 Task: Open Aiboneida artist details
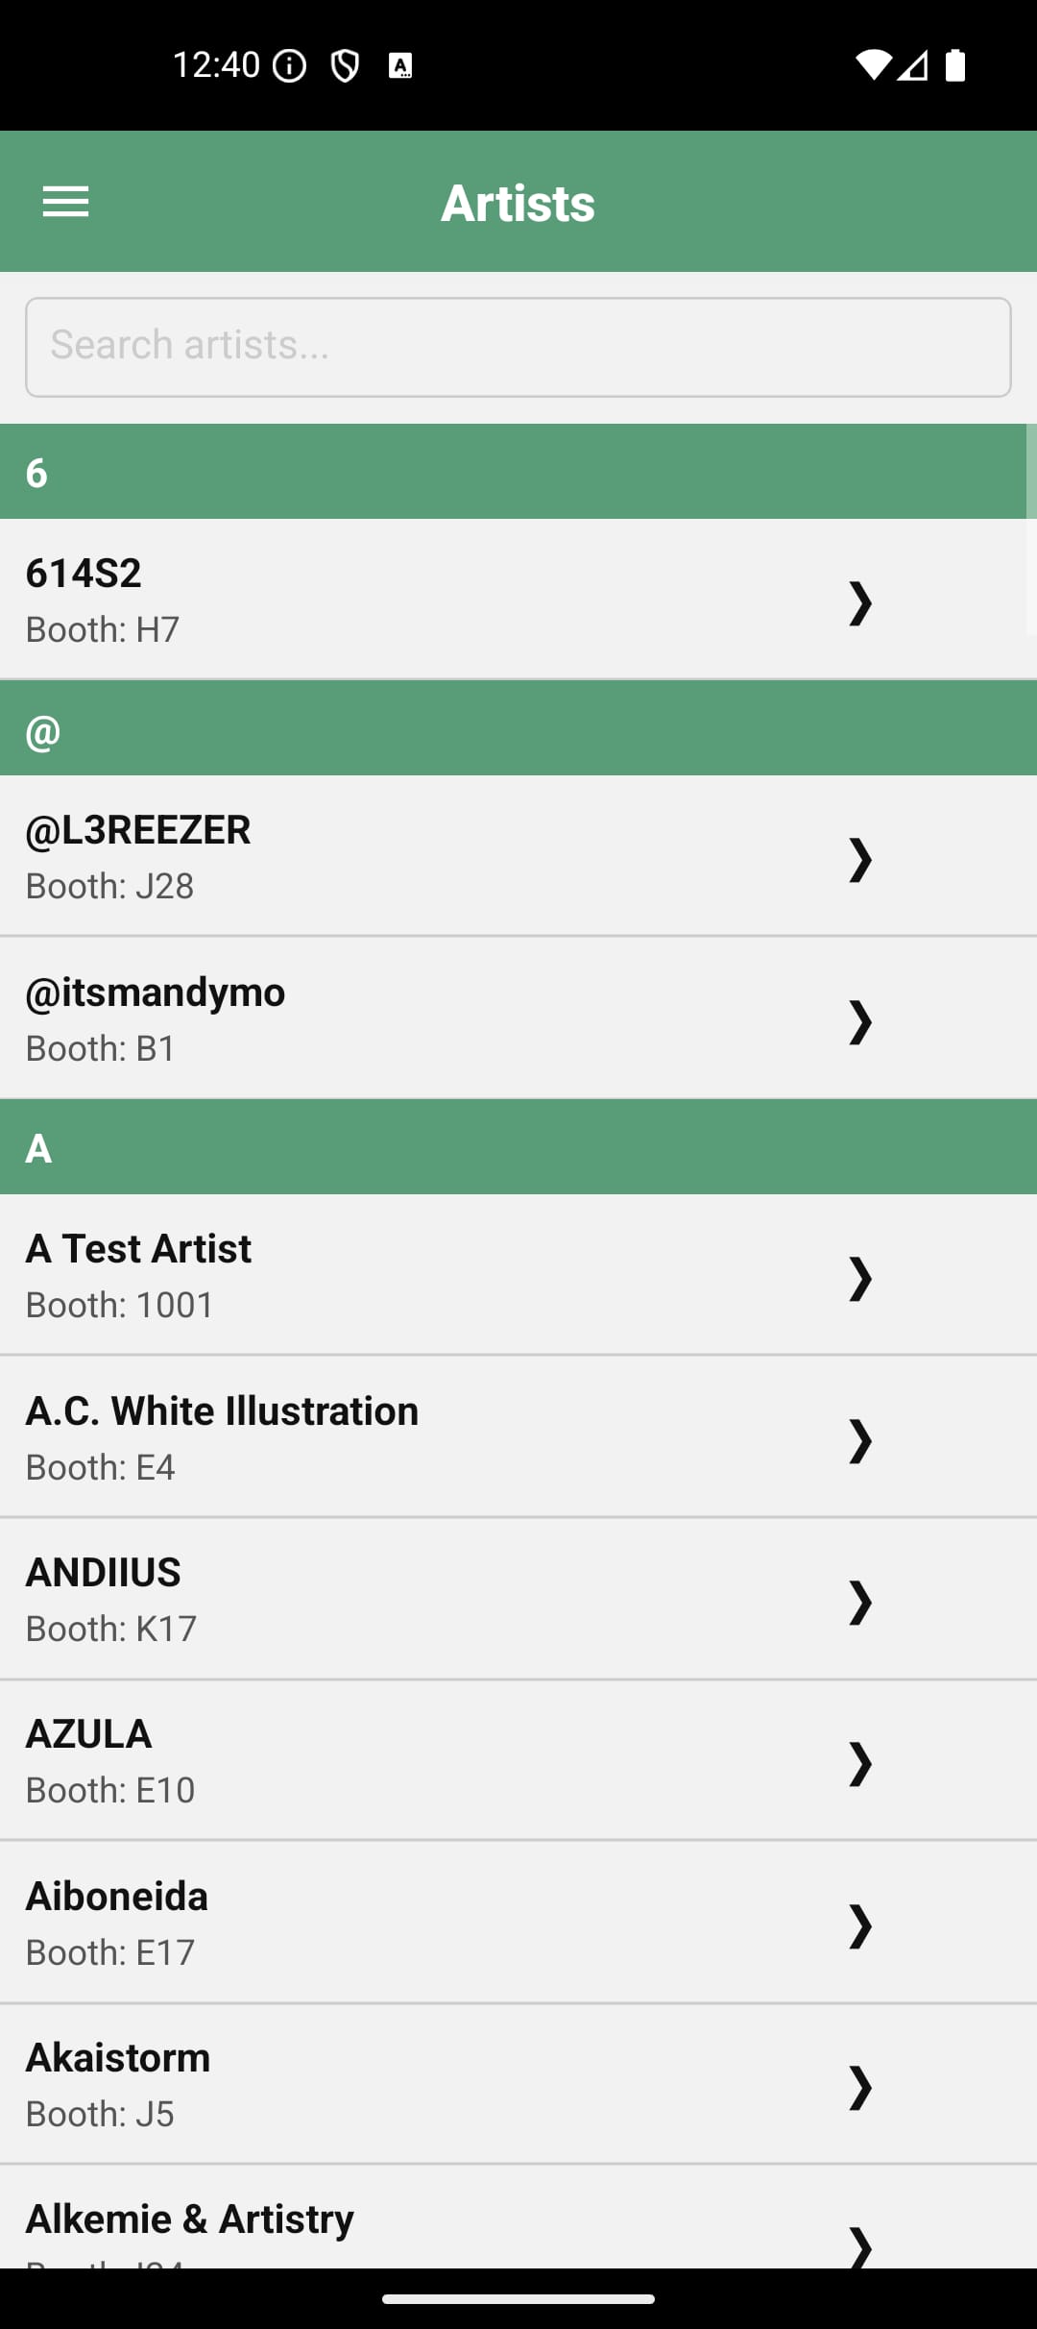point(384,1923)
